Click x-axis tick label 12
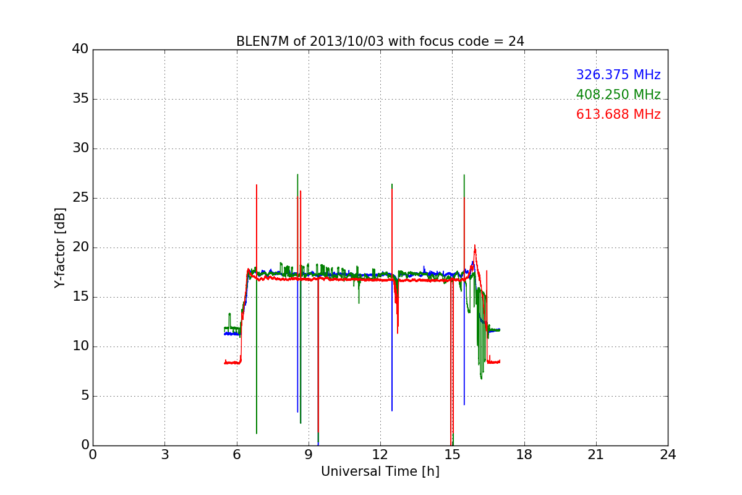742x495 pixels. tap(380, 455)
